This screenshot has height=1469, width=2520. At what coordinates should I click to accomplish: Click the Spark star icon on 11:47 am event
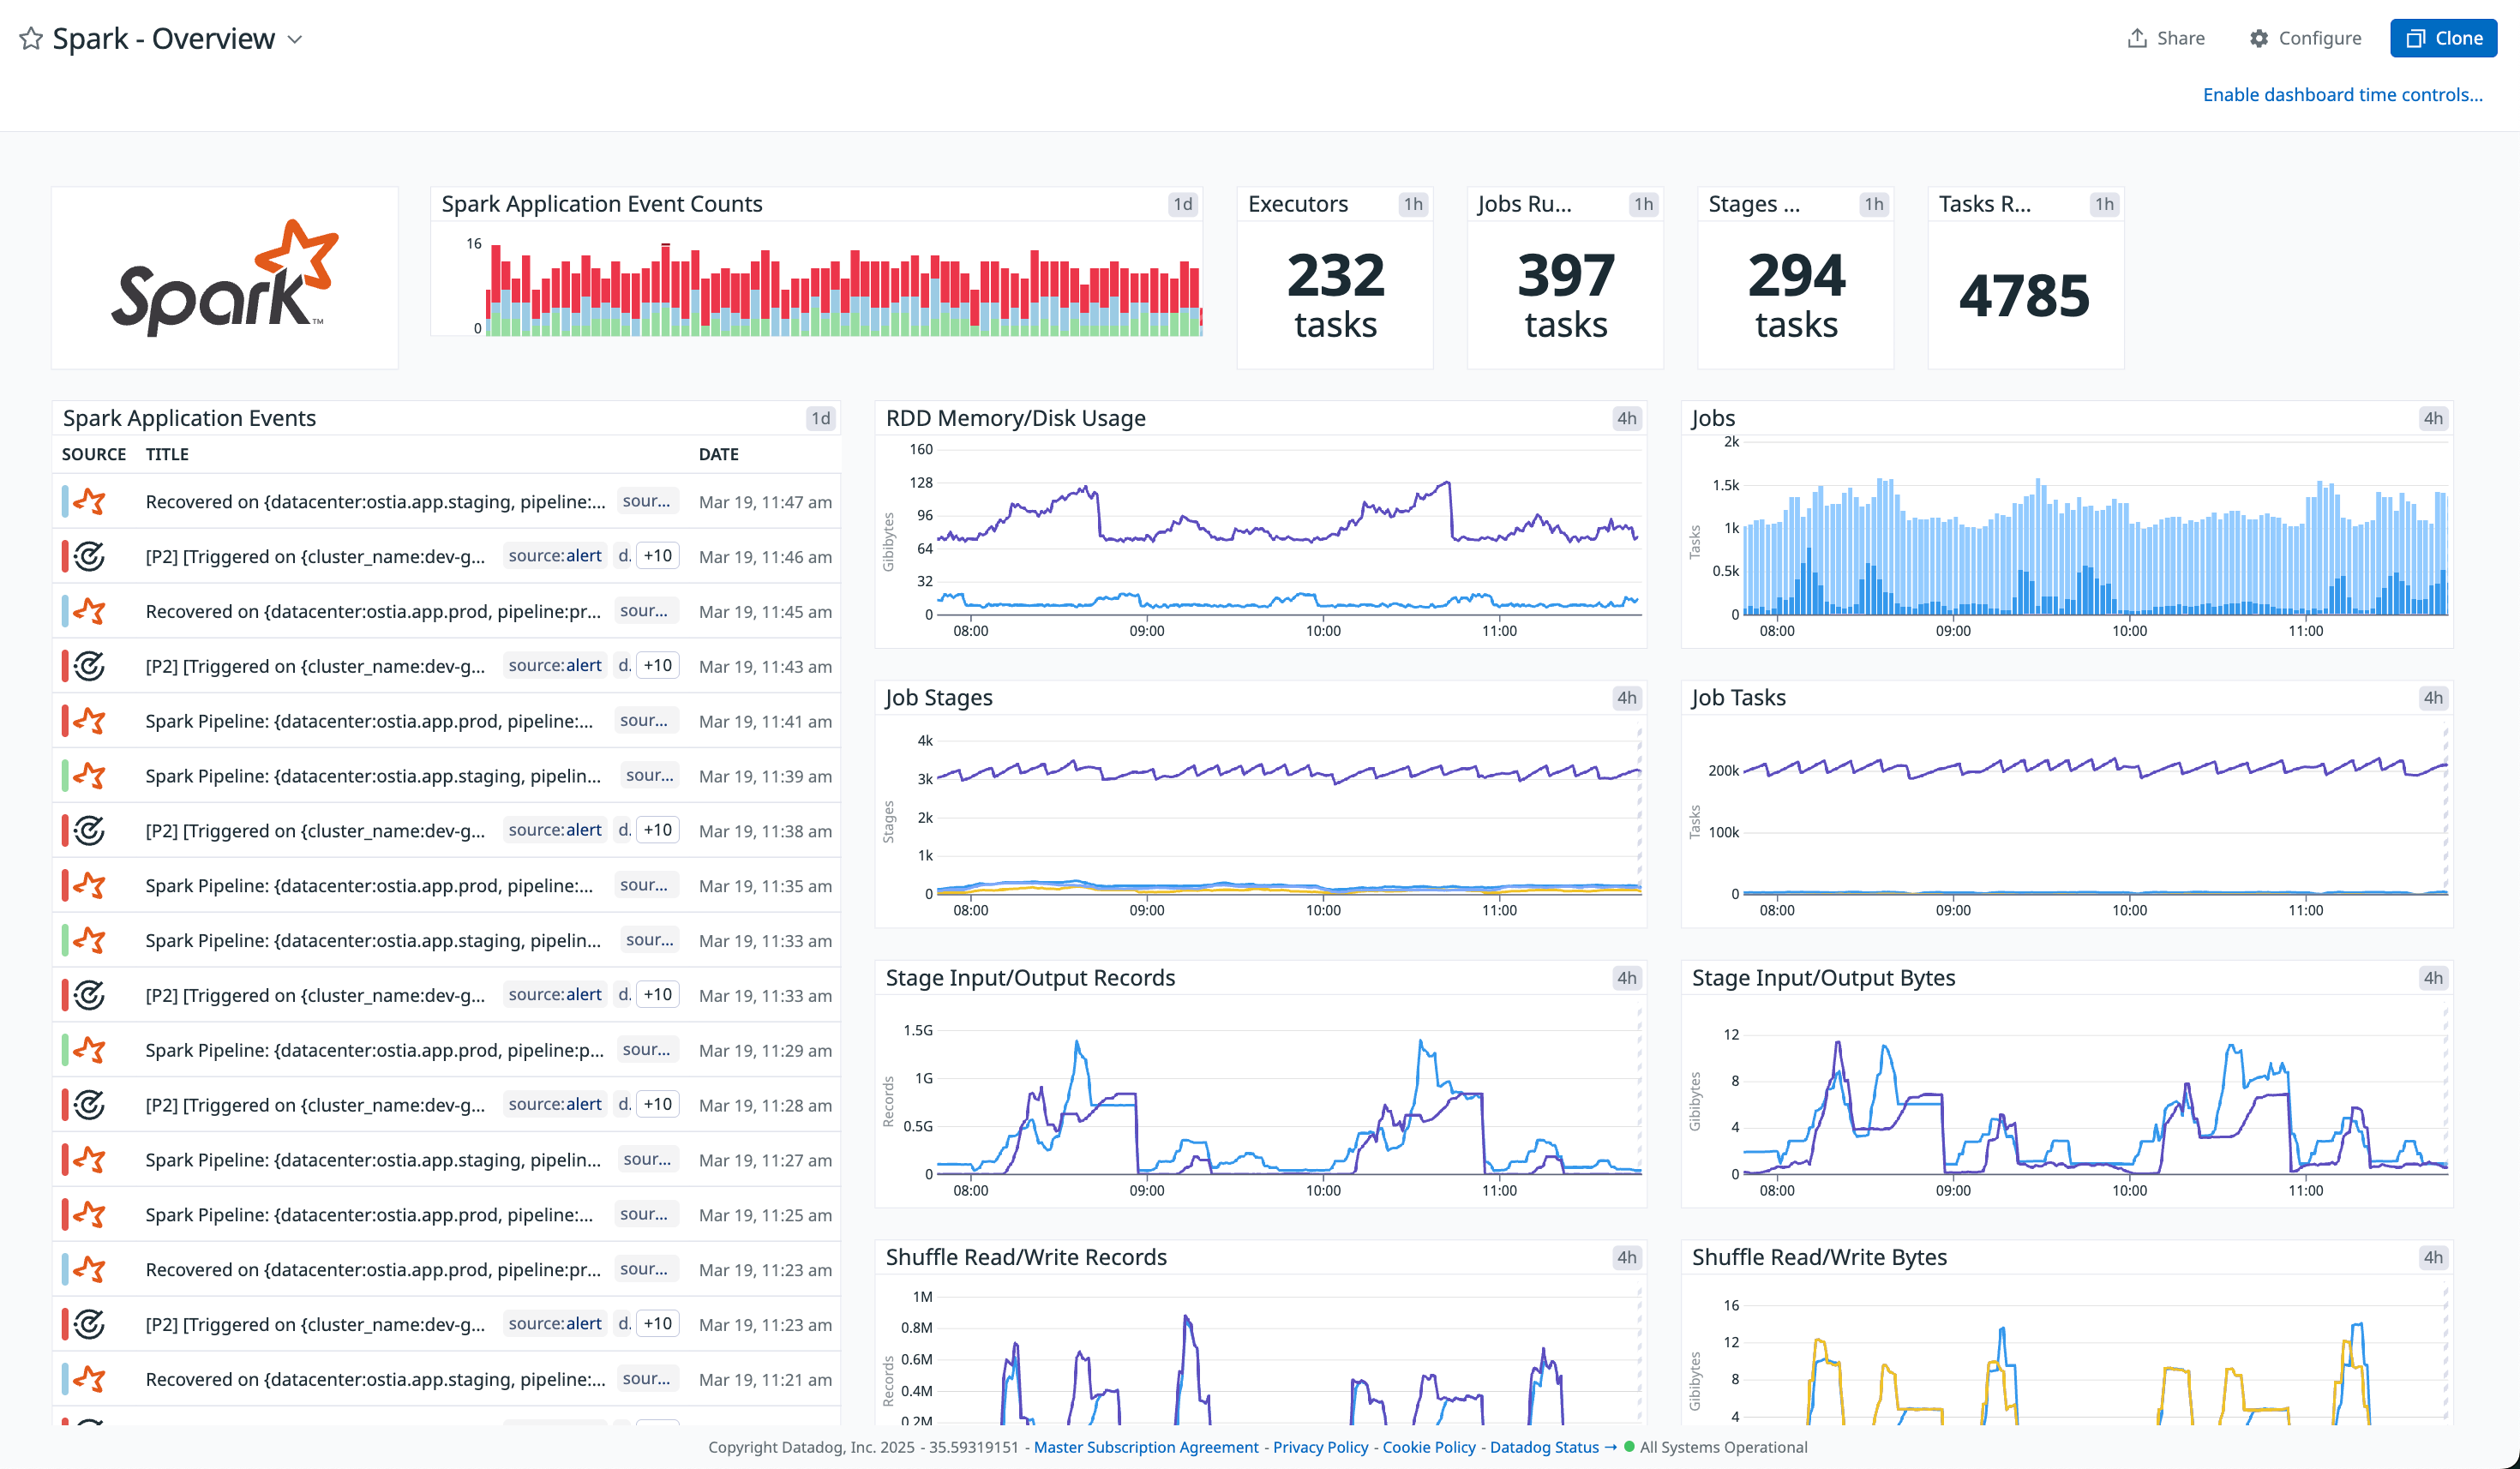coord(90,501)
